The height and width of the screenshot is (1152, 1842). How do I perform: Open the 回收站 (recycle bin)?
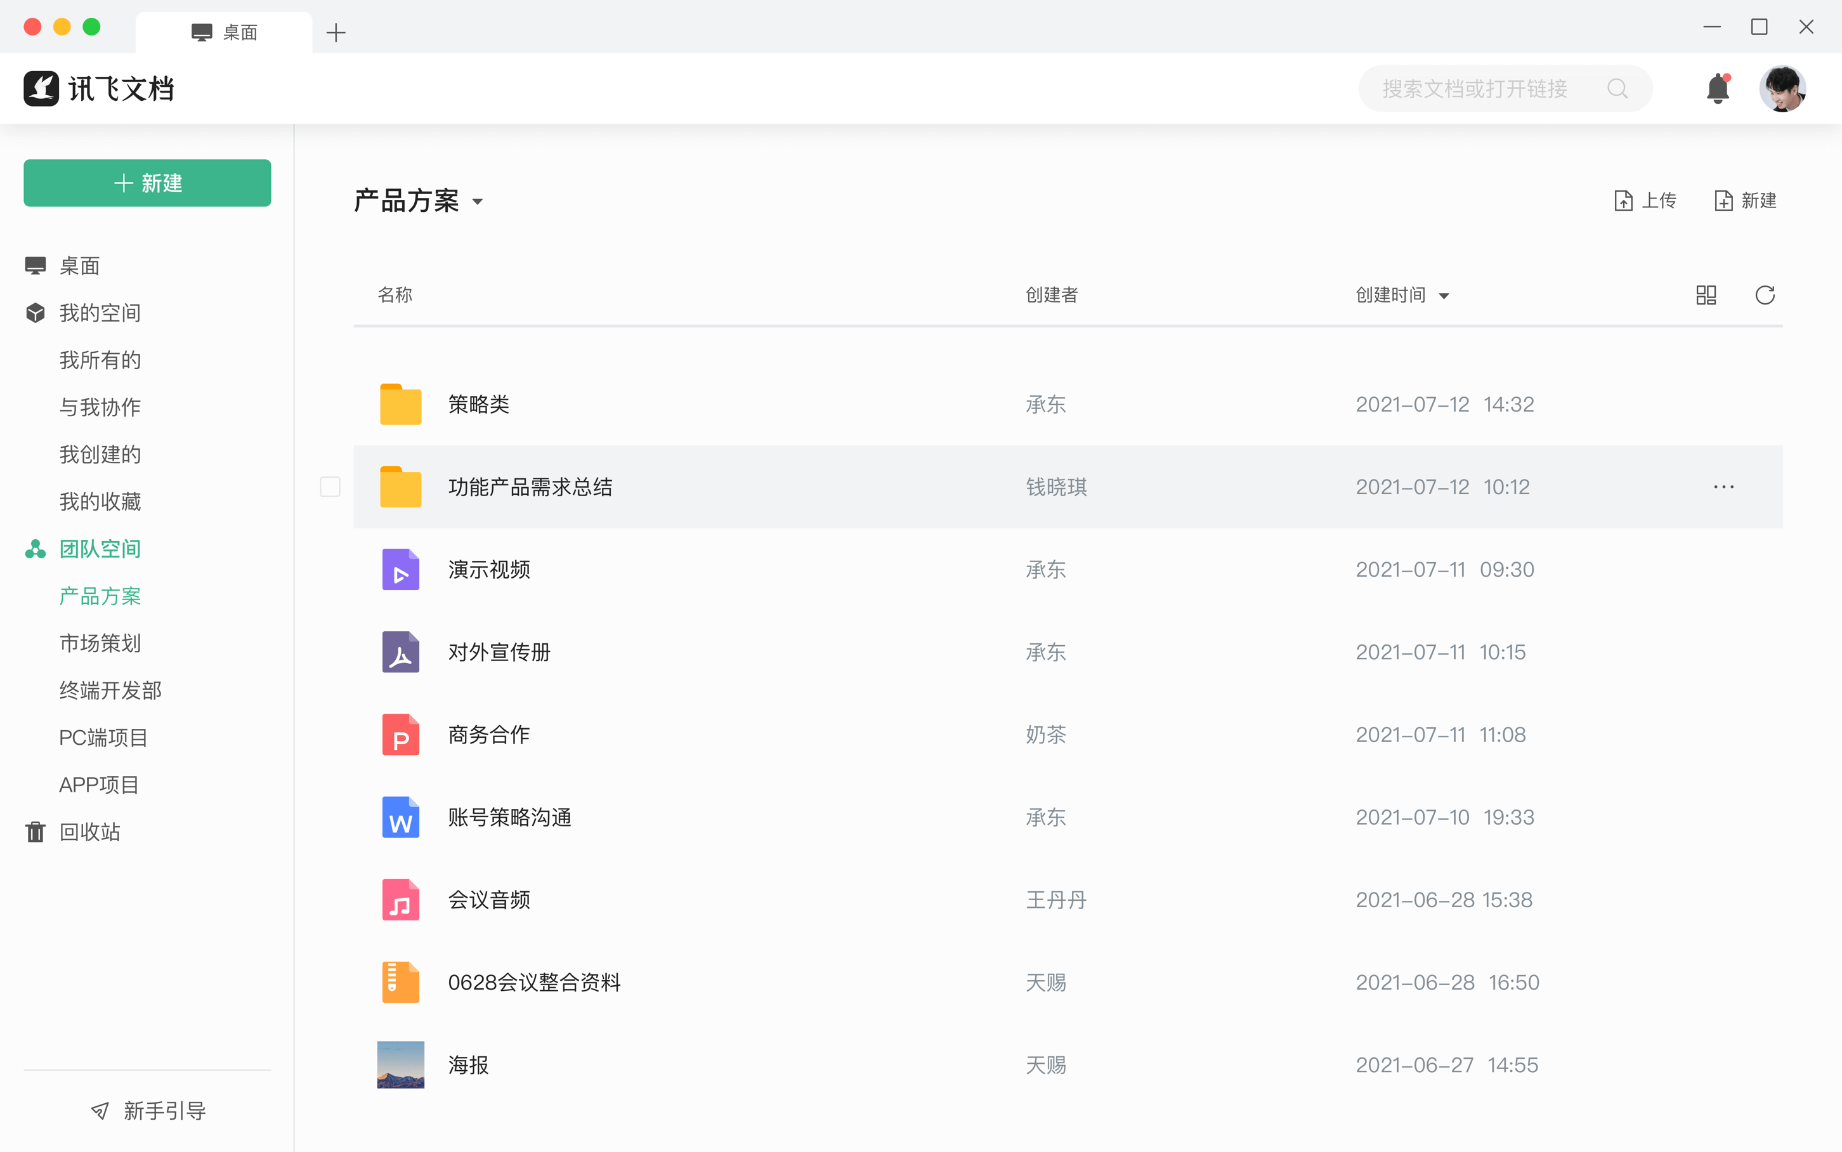pos(89,831)
